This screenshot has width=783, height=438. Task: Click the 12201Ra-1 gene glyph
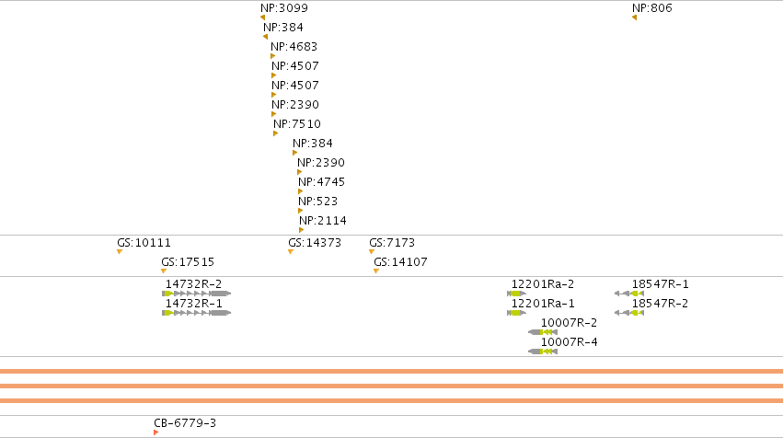516,313
